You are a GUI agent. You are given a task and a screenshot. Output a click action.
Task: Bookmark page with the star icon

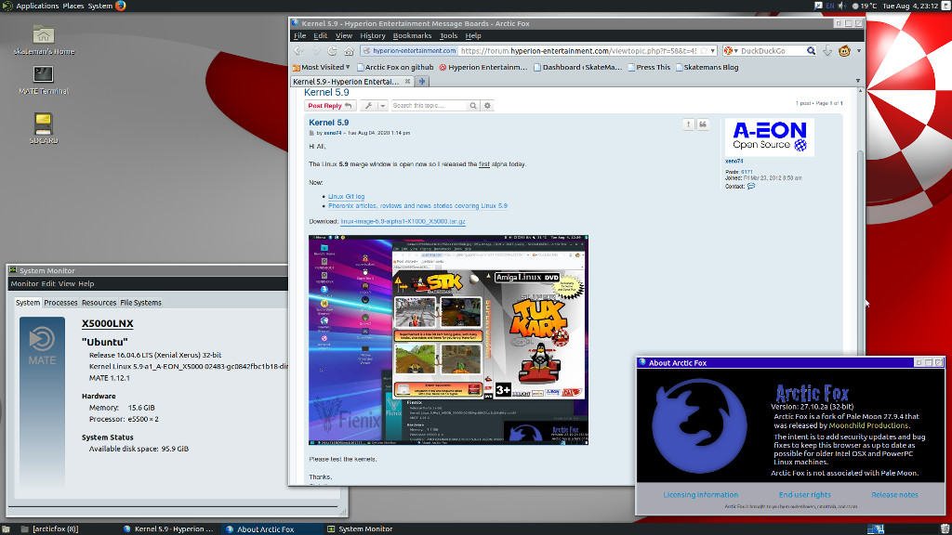(x=704, y=51)
